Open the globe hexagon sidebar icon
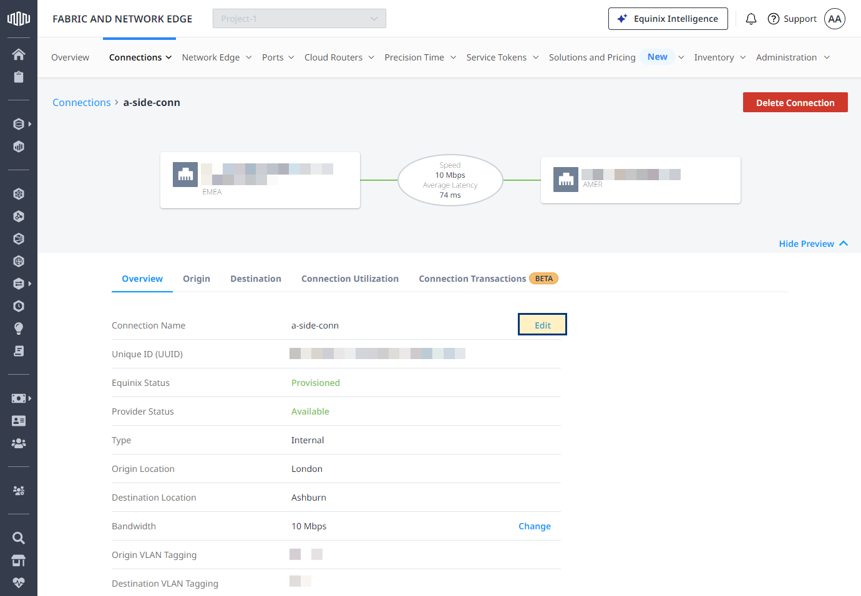 coord(19,261)
